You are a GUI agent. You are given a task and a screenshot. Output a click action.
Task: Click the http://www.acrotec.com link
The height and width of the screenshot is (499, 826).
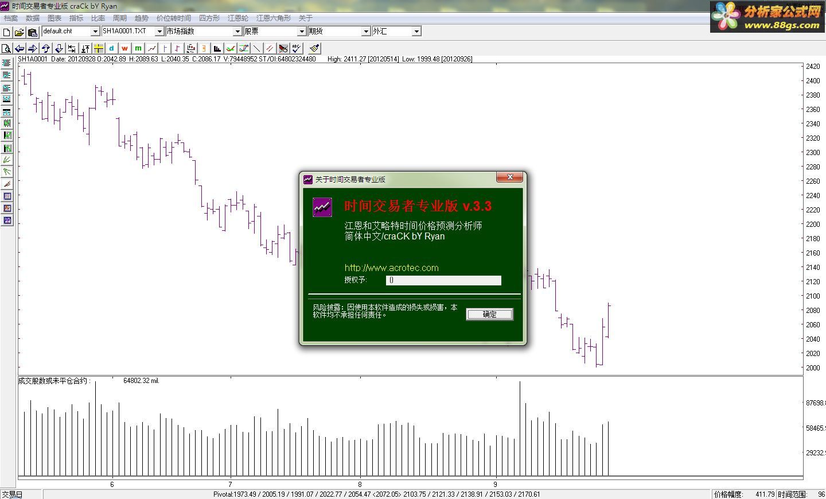(x=392, y=268)
